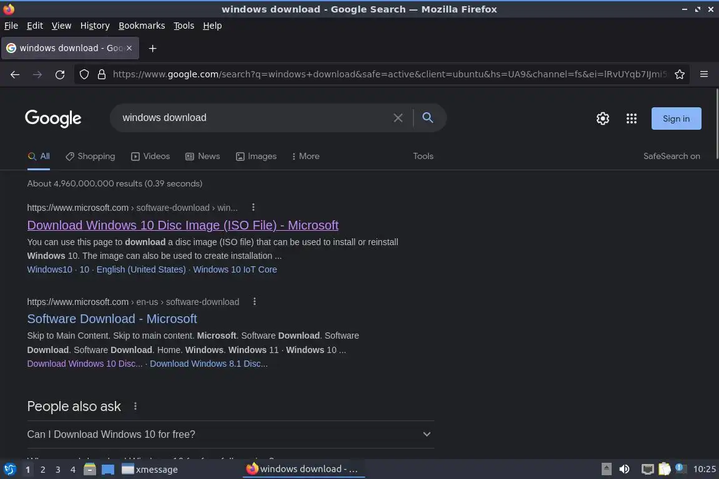Open options dots for first Microsoft result
Image resolution: width=719 pixels, height=479 pixels.
253,208
